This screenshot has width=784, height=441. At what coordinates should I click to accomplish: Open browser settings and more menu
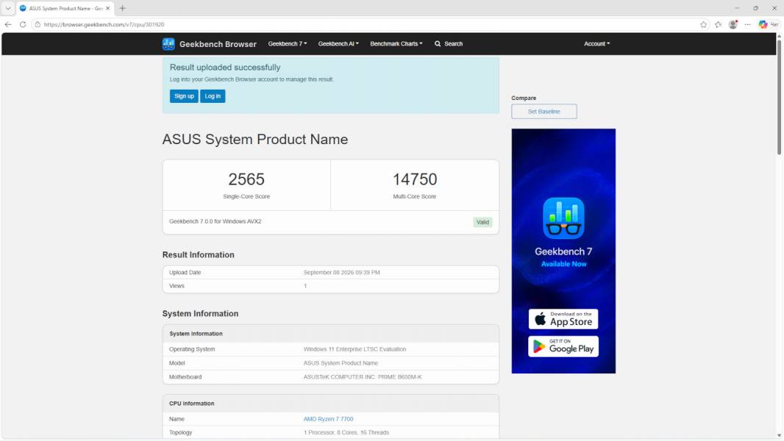pyautogui.click(x=747, y=24)
